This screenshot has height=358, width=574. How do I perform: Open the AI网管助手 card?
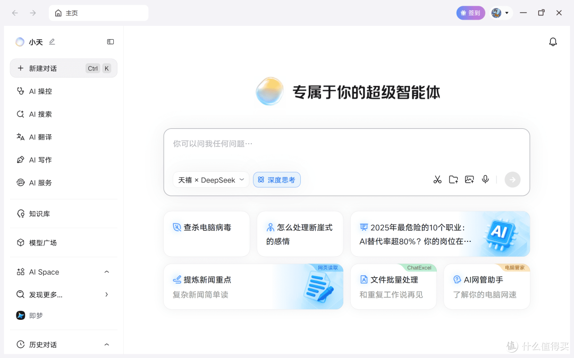[487, 287]
